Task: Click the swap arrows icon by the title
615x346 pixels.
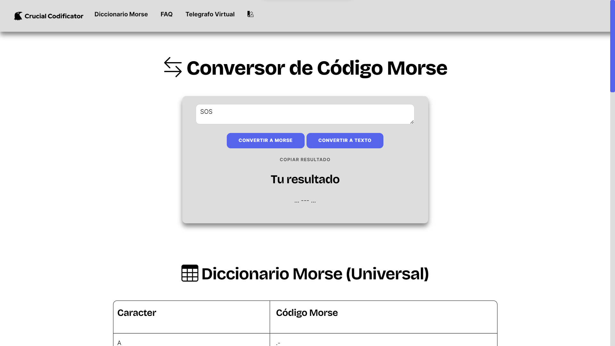Action: pos(173,67)
